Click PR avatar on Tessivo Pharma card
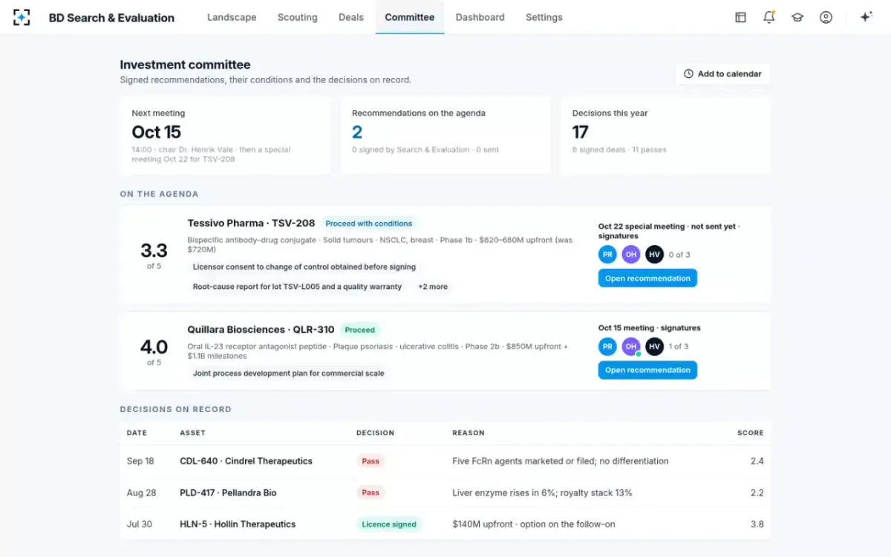Image resolution: width=891 pixels, height=557 pixels. (607, 255)
